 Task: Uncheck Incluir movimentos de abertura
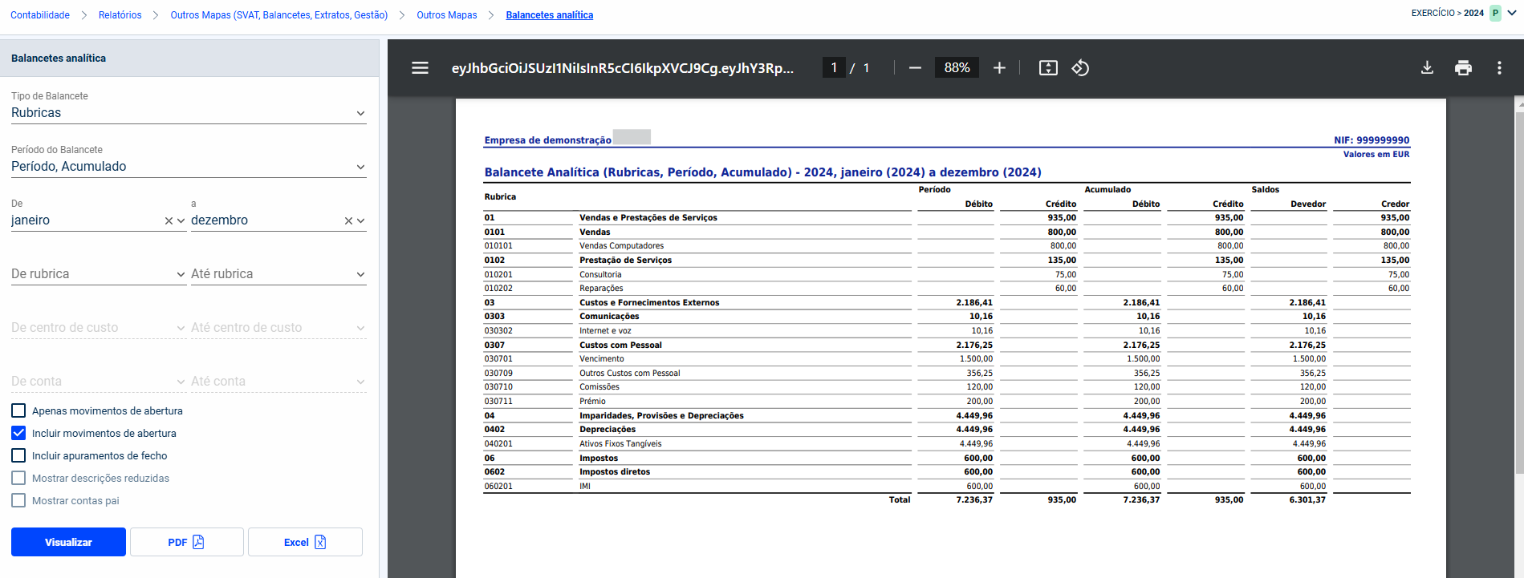pos(18,433)
